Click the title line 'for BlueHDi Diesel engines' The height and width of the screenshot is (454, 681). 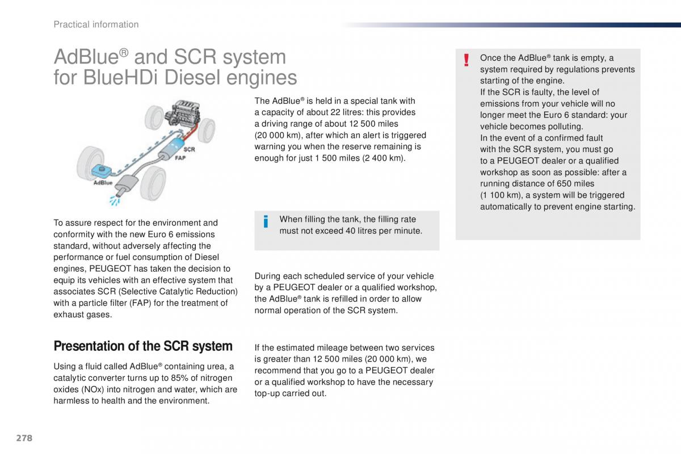click(x=175, y=77)
